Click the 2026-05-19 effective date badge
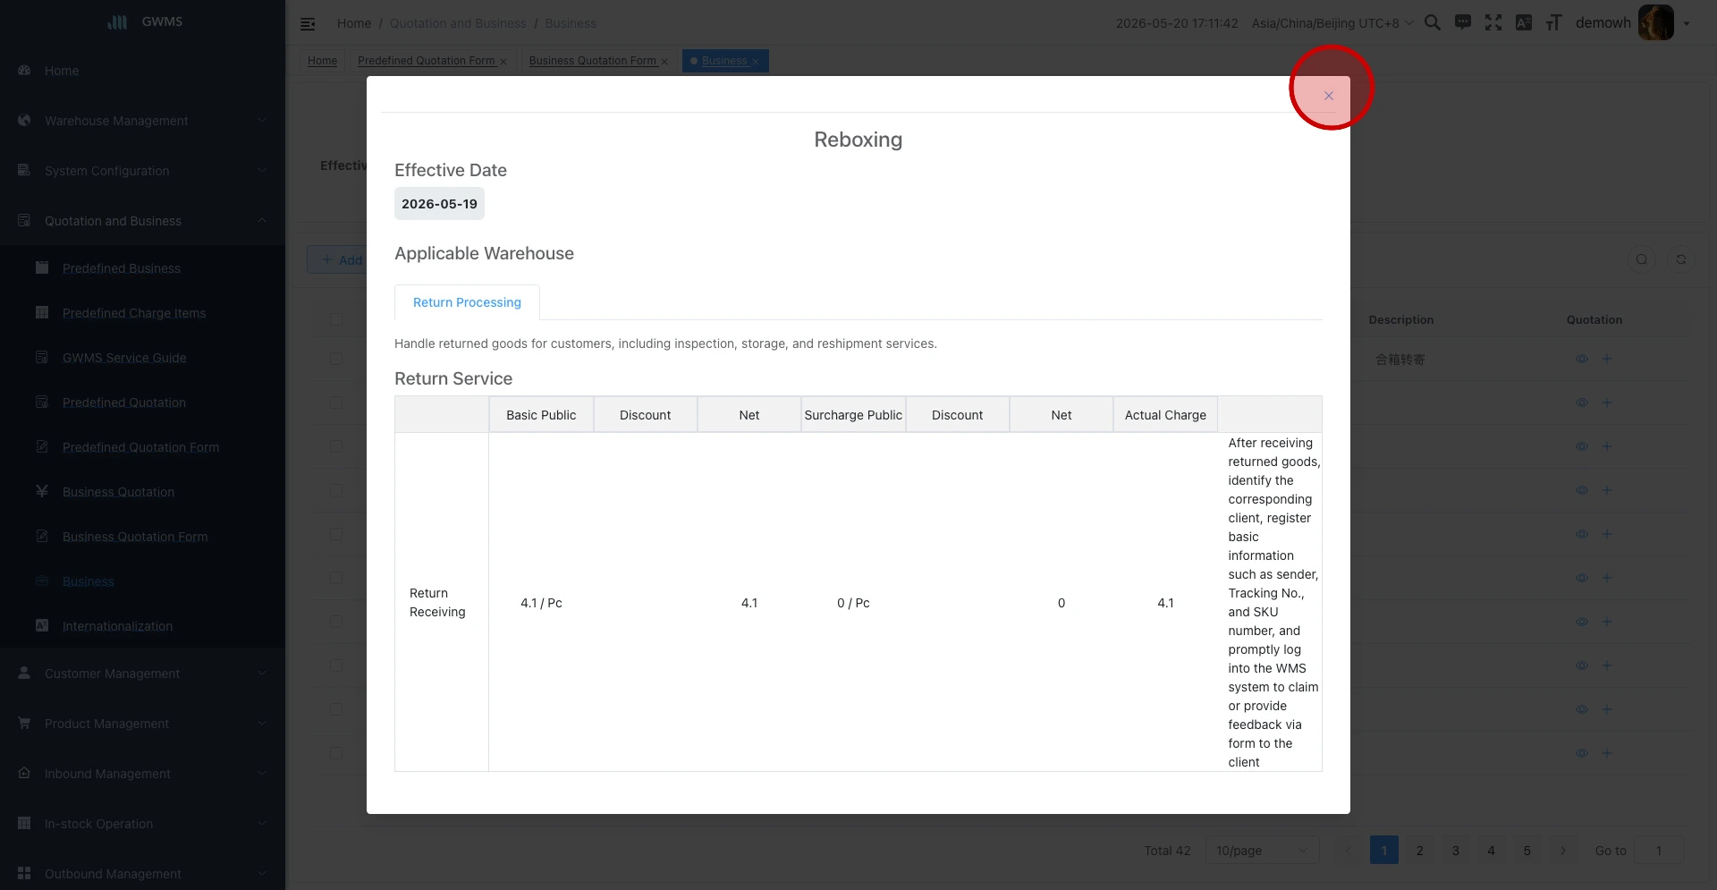The height and width of the screenshot is (890, 1717). (439, 204)
